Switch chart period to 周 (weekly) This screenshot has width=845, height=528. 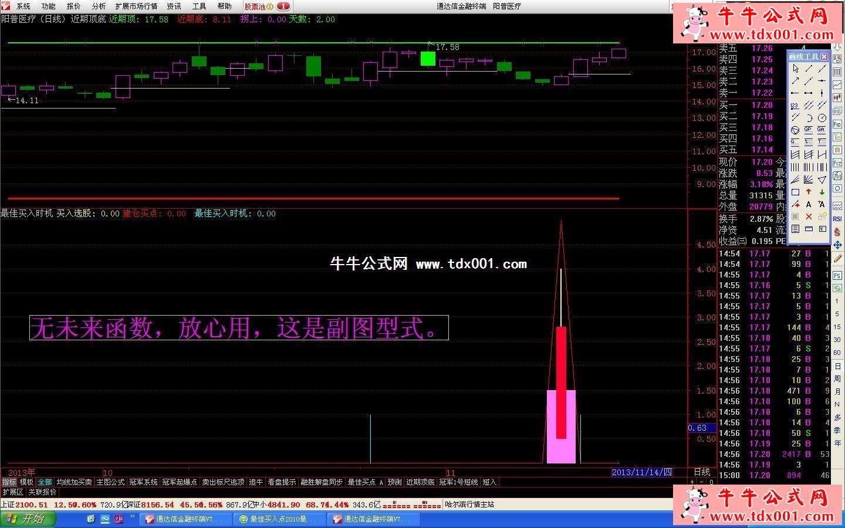pos(837,379)
